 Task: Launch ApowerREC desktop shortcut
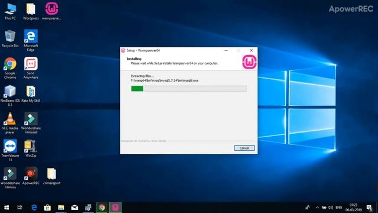point(31,176)
